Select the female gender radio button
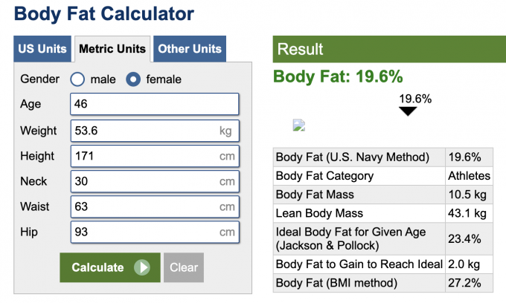This screenshot has width=506, height=303. click(x=133, y=79)
